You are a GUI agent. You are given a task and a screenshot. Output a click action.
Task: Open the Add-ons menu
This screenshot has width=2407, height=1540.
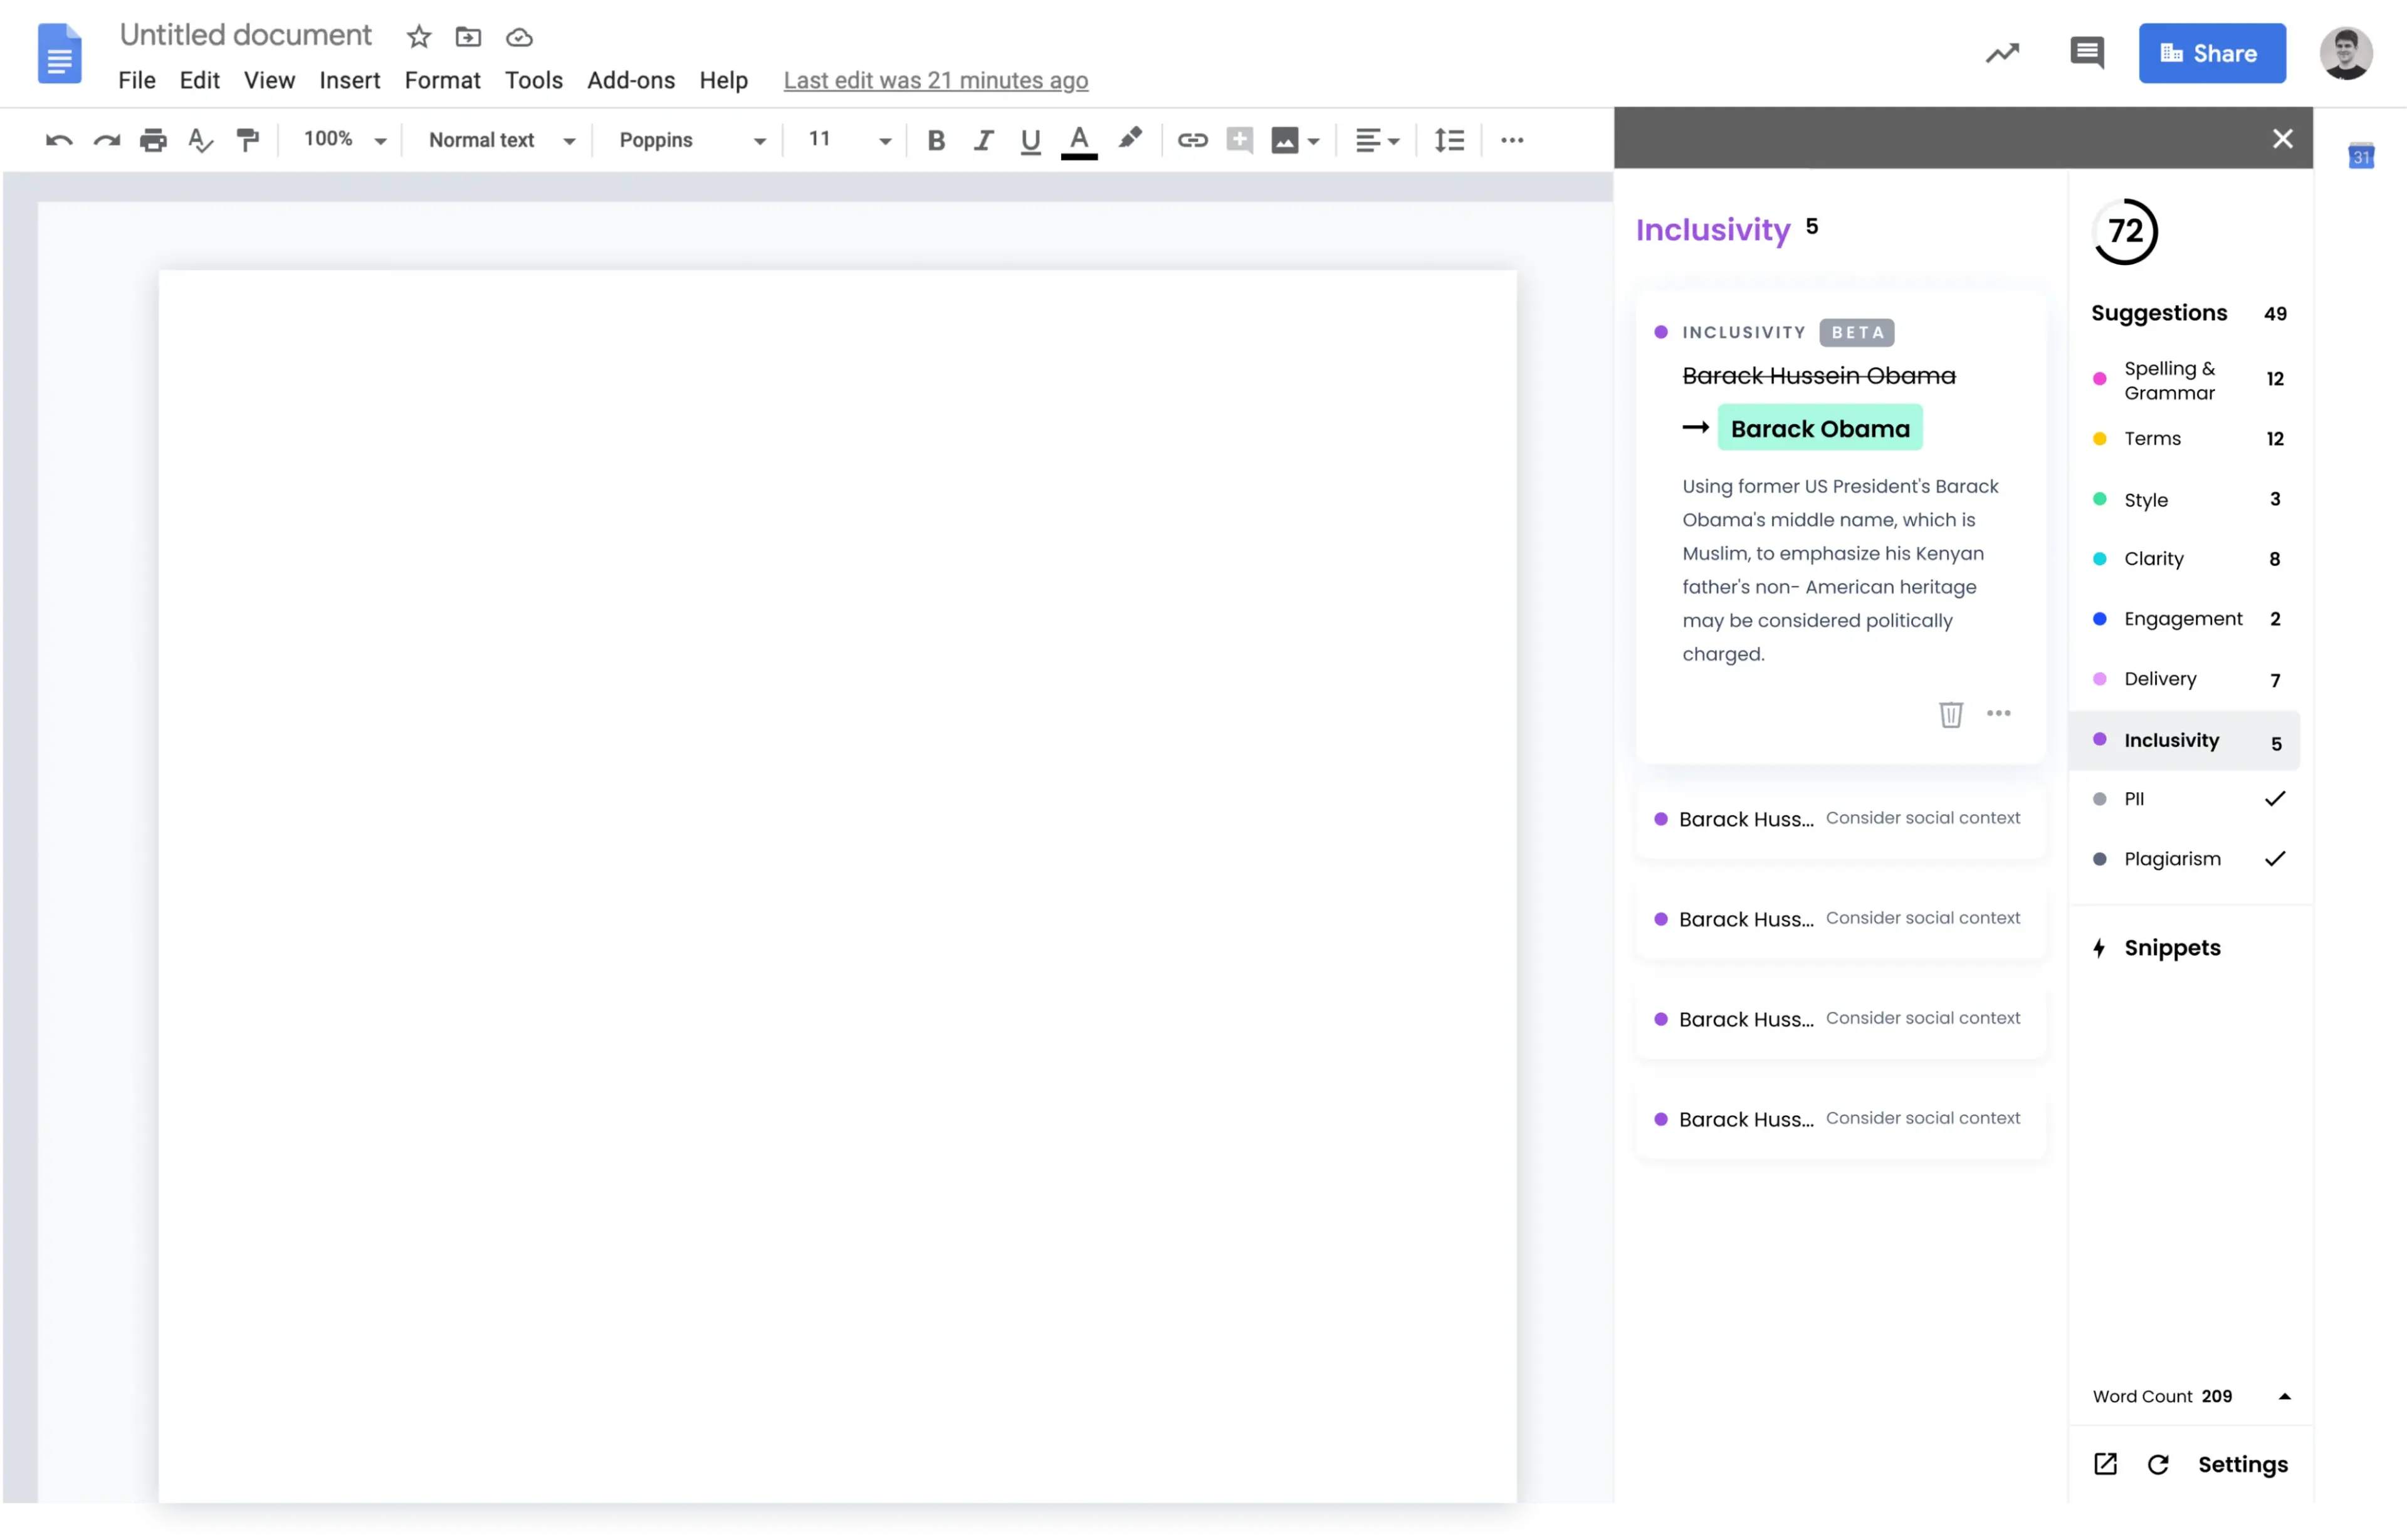[630, 80]
